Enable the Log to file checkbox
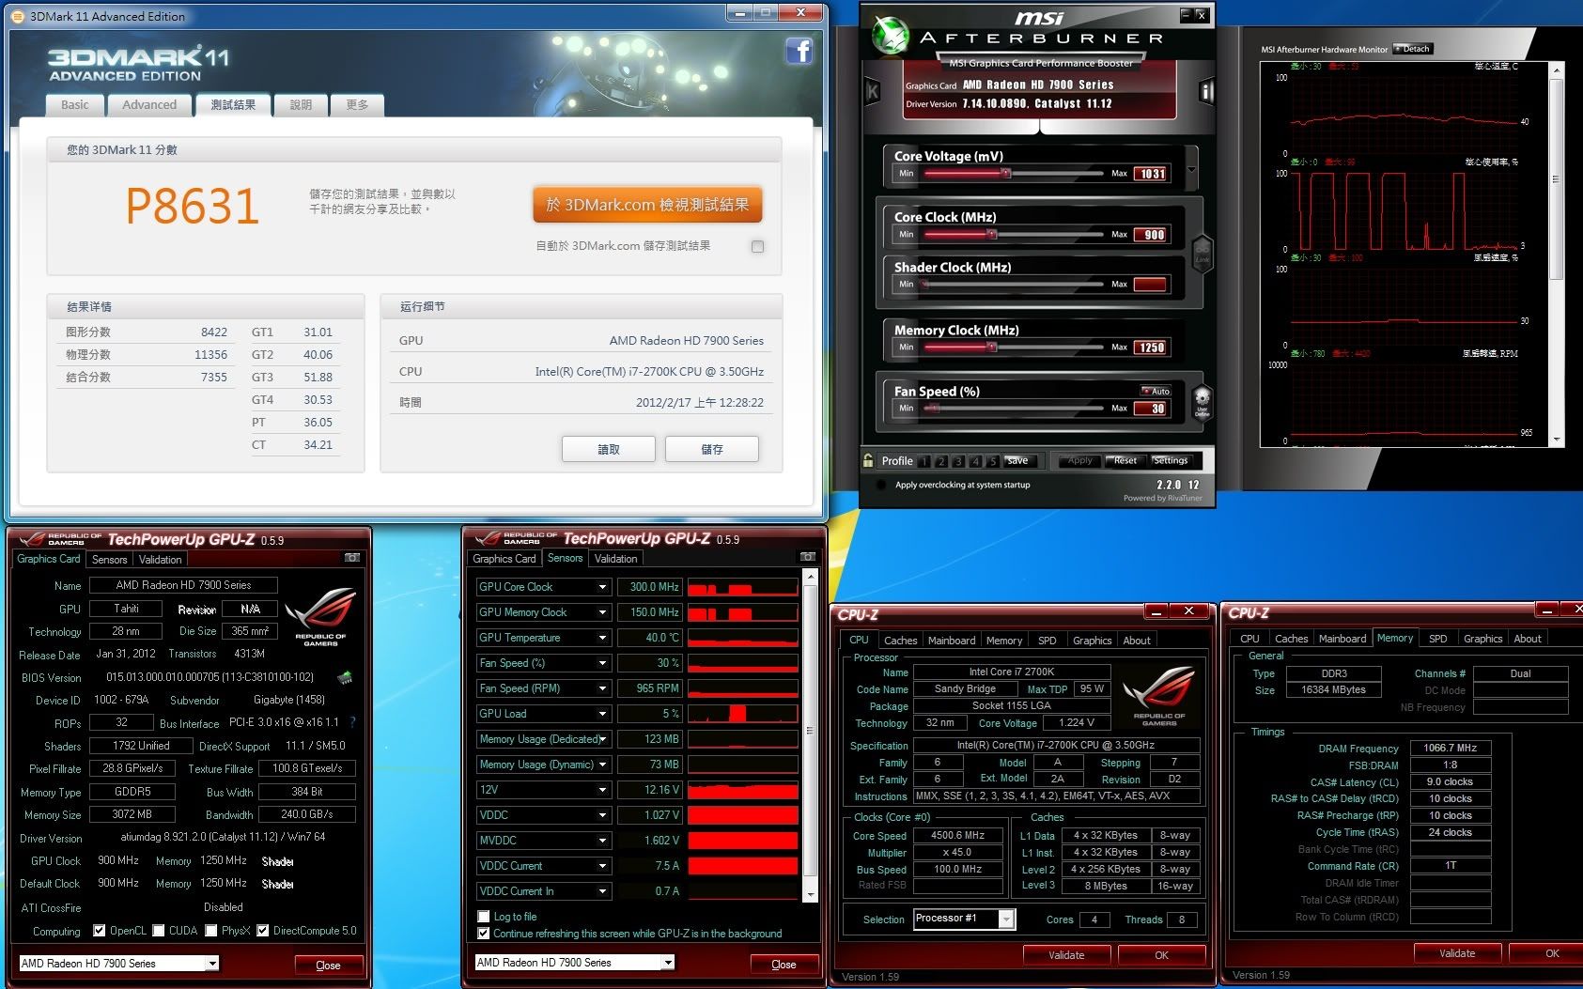1583x989 pixels. (484, 917)
